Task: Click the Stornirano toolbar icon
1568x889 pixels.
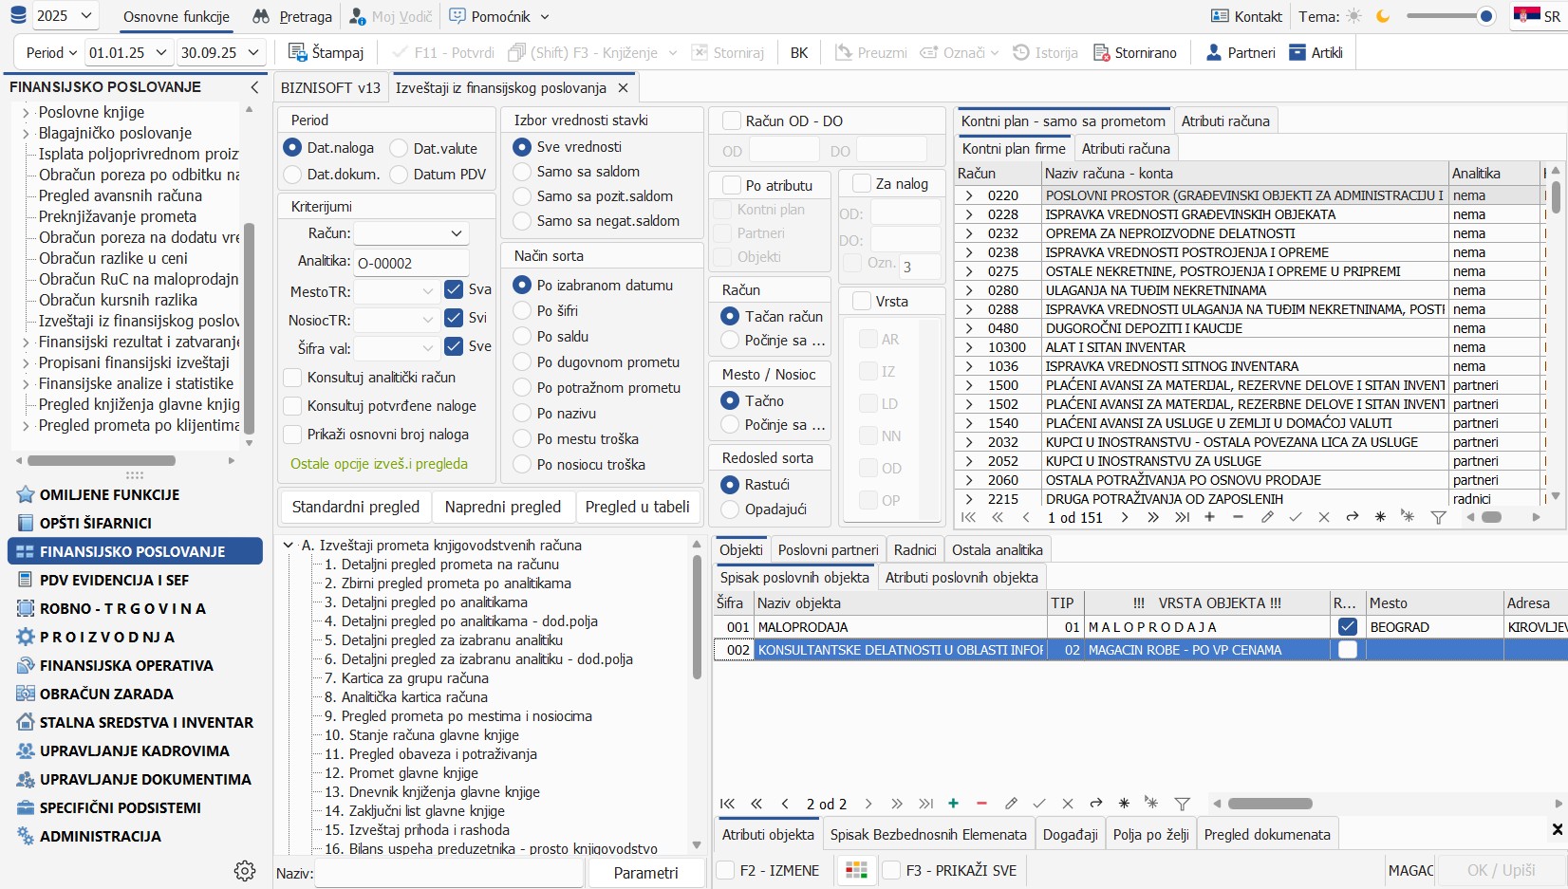Action: click(x=1102, y=52)
